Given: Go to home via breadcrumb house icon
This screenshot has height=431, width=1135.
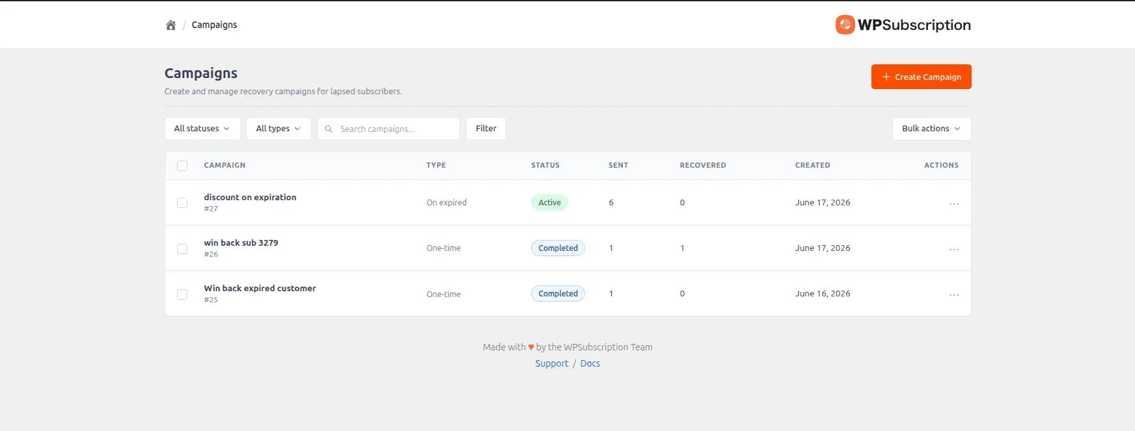Looking at the screenshot, I should click(x=171, y=25).
